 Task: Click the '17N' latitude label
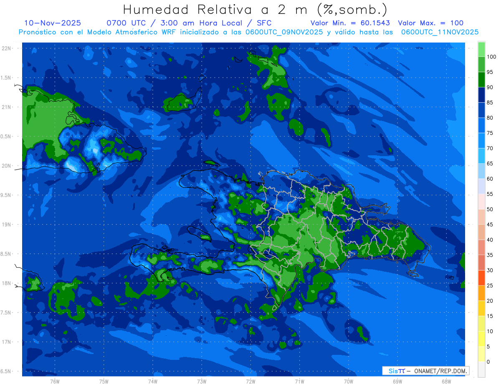(x=7, y=342)
